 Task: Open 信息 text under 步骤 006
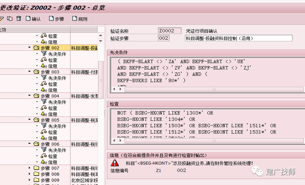click(x=53, y=162)
